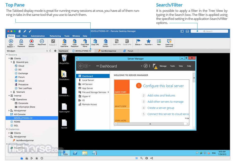
Task: Open Recycle Bin on remote desktop
Action: coord(64,59)
